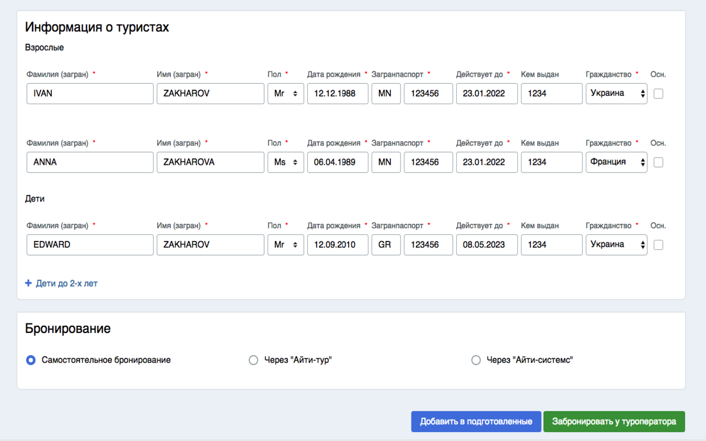Tick the Осн. checkbox for IVAN
This screenshot has height=441, width=706.
pyautogui.click(x=658, y=94)
